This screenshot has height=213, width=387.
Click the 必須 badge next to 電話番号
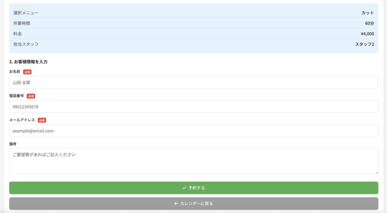pyautogui.click(x=31, y=96)
